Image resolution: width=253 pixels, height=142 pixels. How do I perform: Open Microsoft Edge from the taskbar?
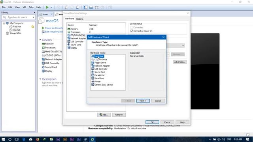[24, 139]
